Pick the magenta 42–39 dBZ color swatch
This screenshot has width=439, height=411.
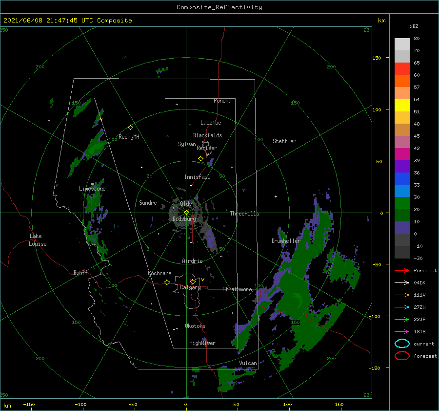click(402, 154)
